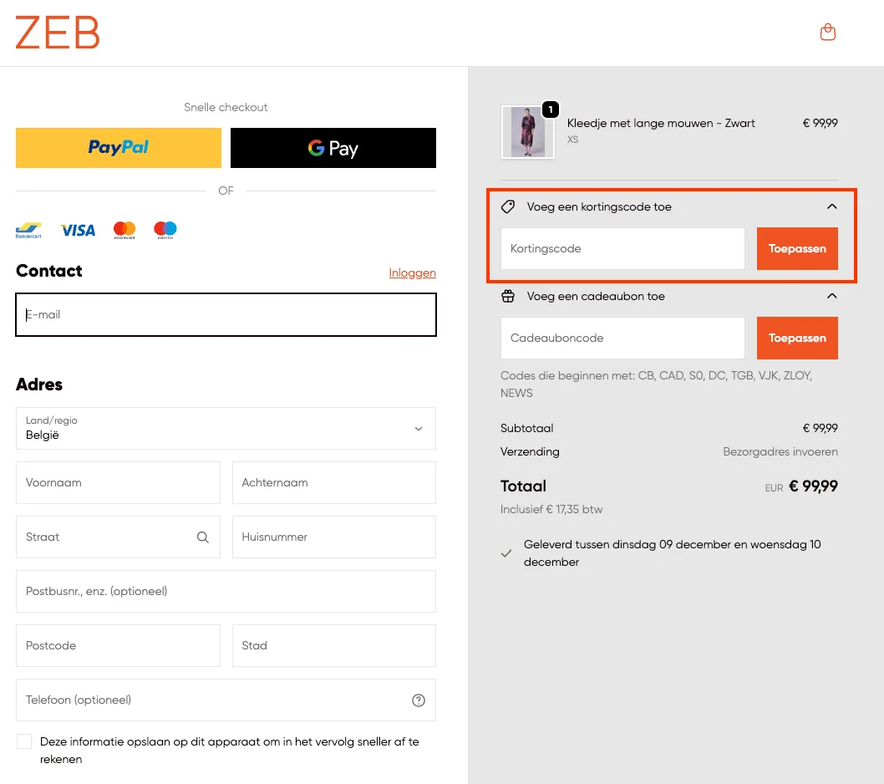The width and height of the screenshot is (884, 784).
Task: Click the Inloggen link
Action: (412, 272)
